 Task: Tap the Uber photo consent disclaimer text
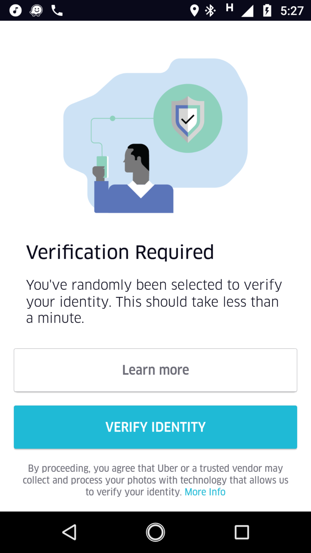click(155, 480)
